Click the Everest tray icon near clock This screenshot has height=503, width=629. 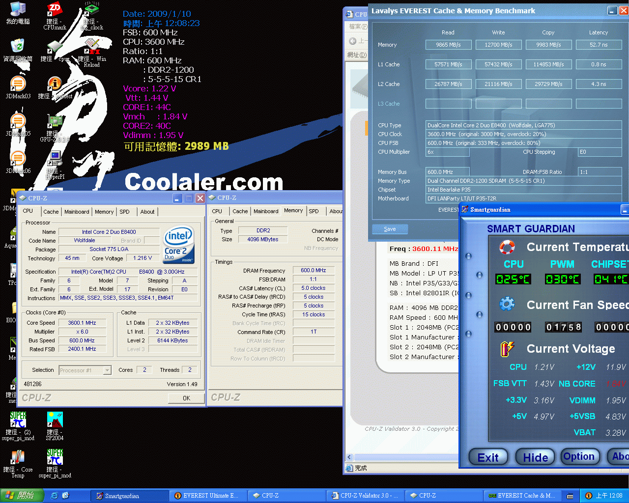(588, 496)
